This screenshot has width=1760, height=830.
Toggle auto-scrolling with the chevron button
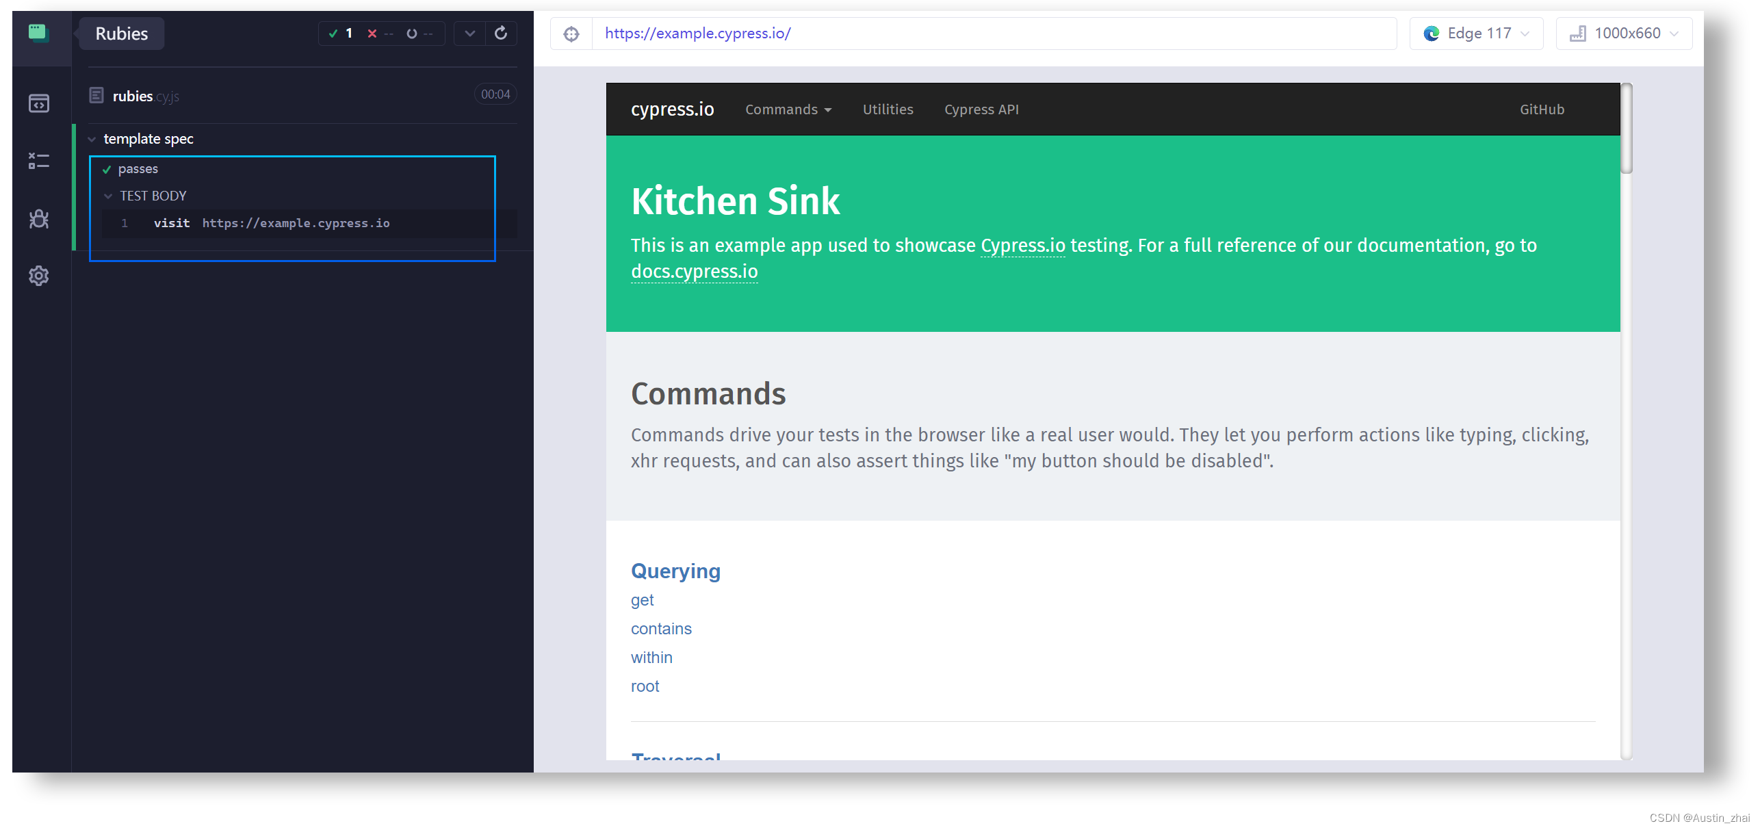(469, 34)
